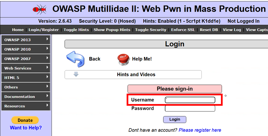Expand the OWASP 2010 sidebar menu
The width and height of the screenshot is (268, 136).
pos(26,49)
